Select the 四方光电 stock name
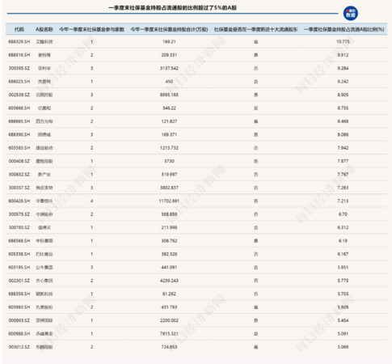 tap(44, 121)
